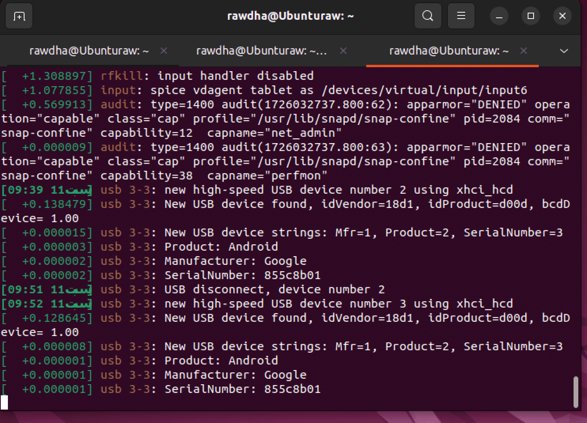
Task: Close the terminal window
Action: 562,16
